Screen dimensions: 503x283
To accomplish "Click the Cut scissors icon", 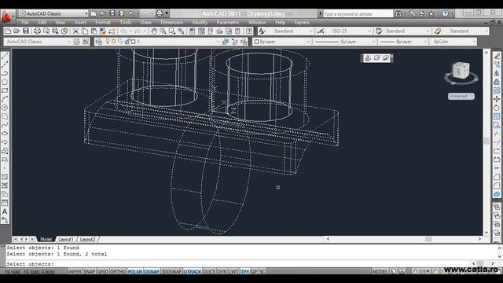I will pyautogui.click(x=75, y=31).
